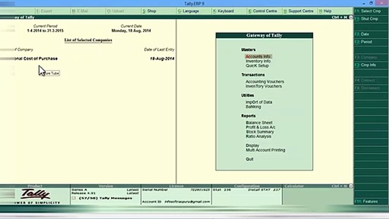Restore the Tally.ERP 9 window
Viewport: 389px width, 219px height.
click(x=371, y=3)
